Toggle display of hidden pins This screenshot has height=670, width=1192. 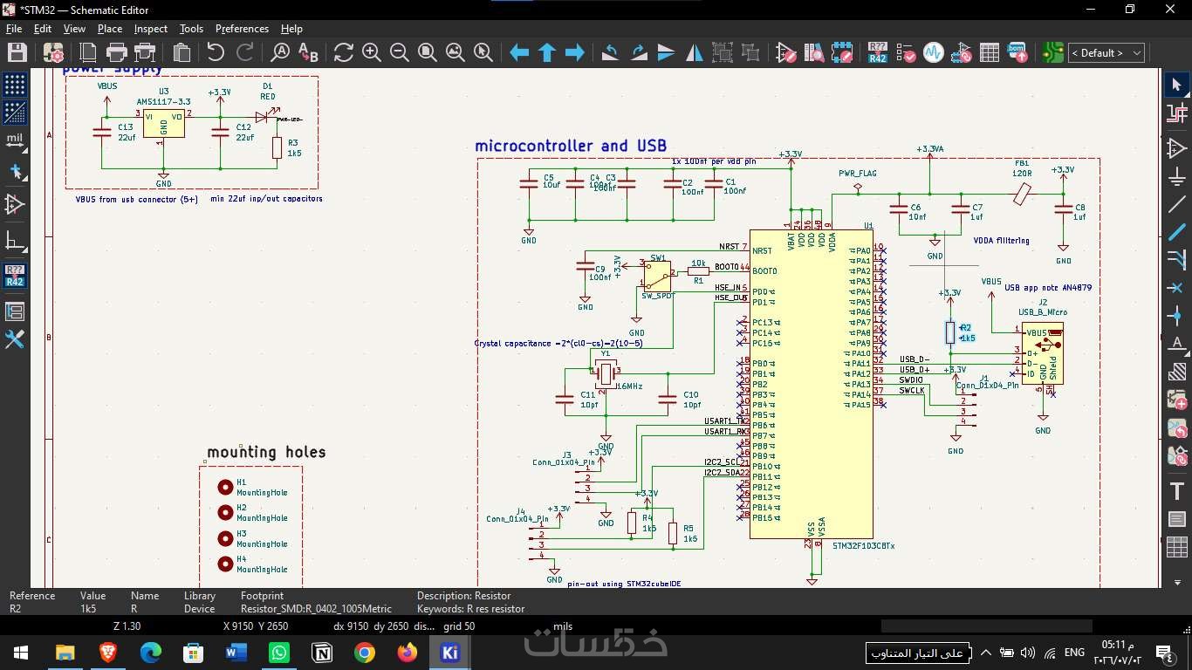(15, 205)
